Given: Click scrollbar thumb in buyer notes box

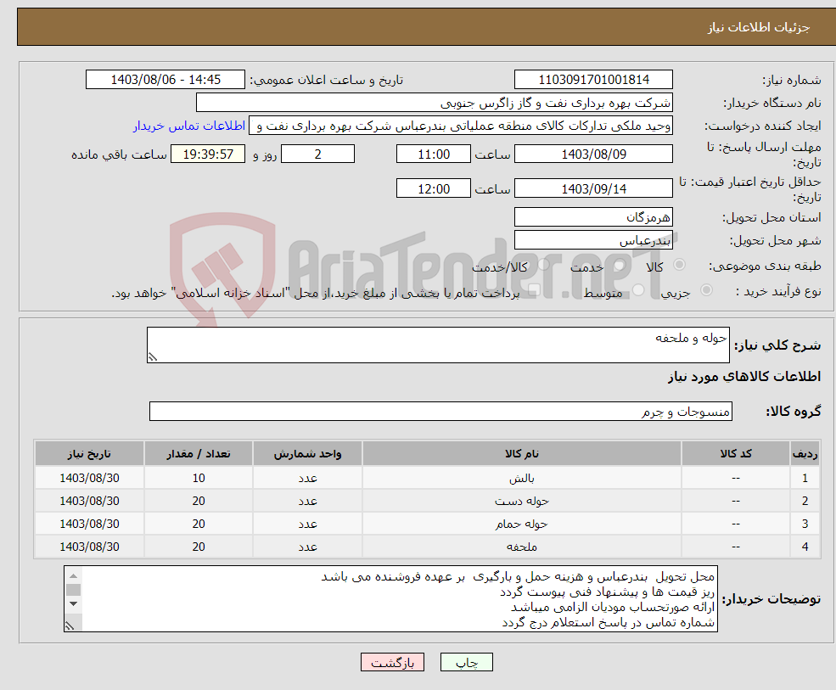Looking at the screenshot, I should 74,590.
